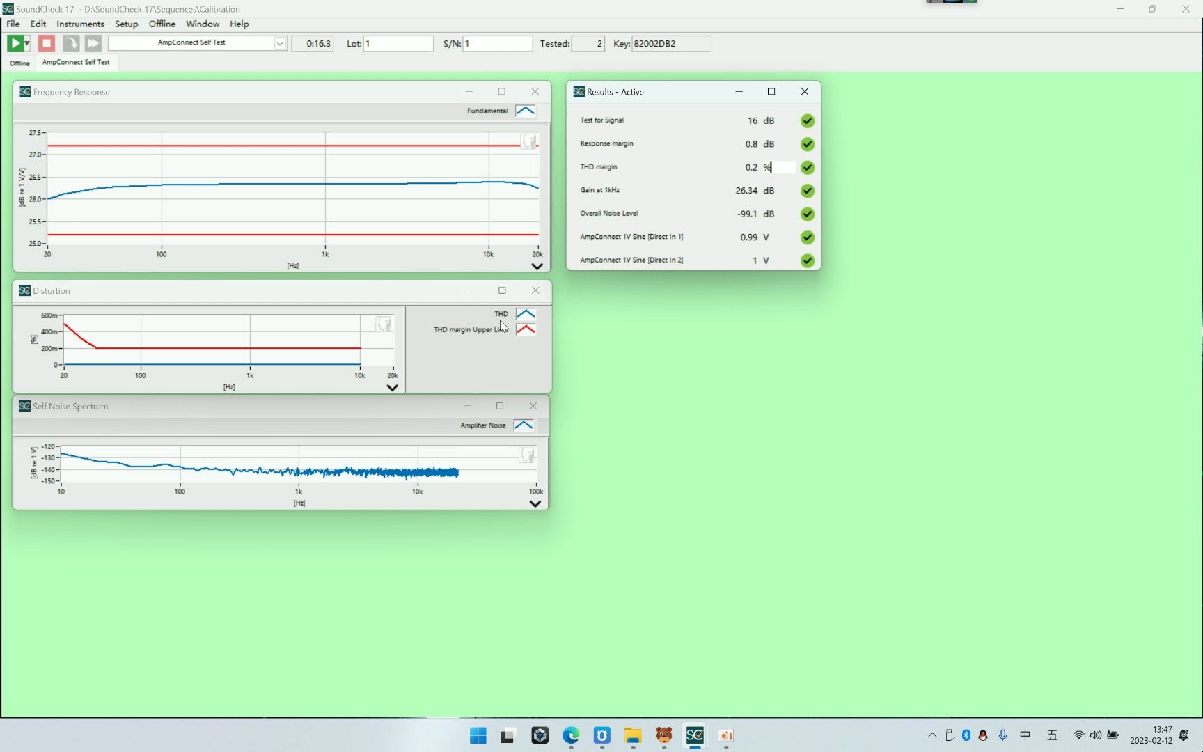Click the Gain at 1kHz value 26.34
This screenshot has height=752, width=1203.
pyautogui.click(x=746, y=190)
